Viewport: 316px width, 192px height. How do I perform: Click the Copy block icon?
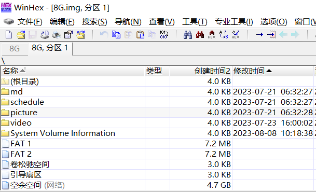pos(116,35)
